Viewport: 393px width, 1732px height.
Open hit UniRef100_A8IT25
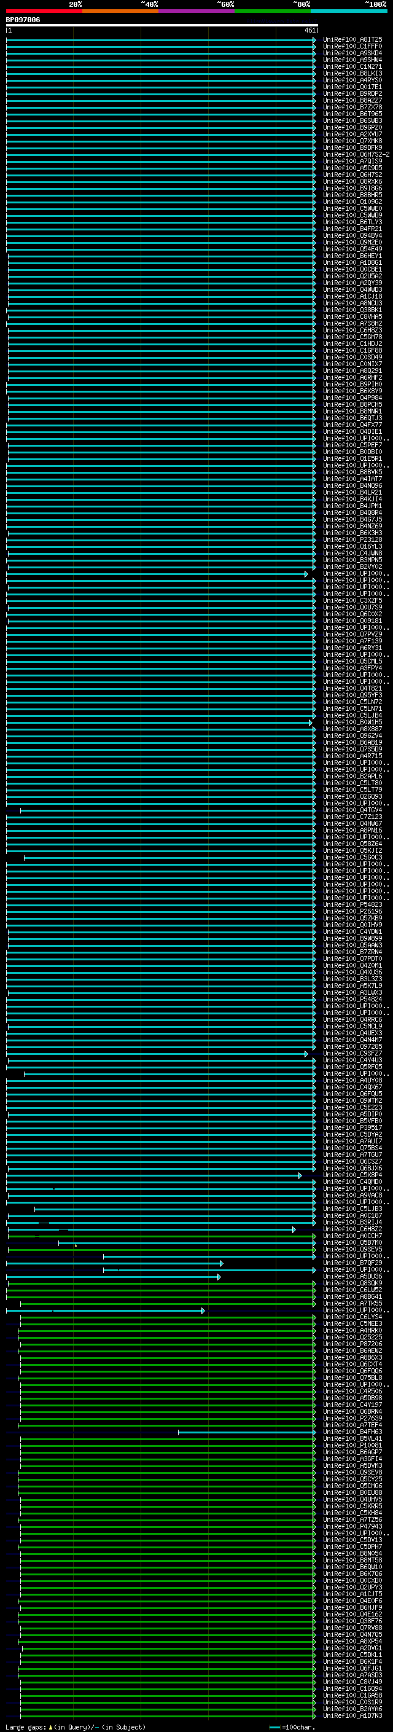click(352, 40)
